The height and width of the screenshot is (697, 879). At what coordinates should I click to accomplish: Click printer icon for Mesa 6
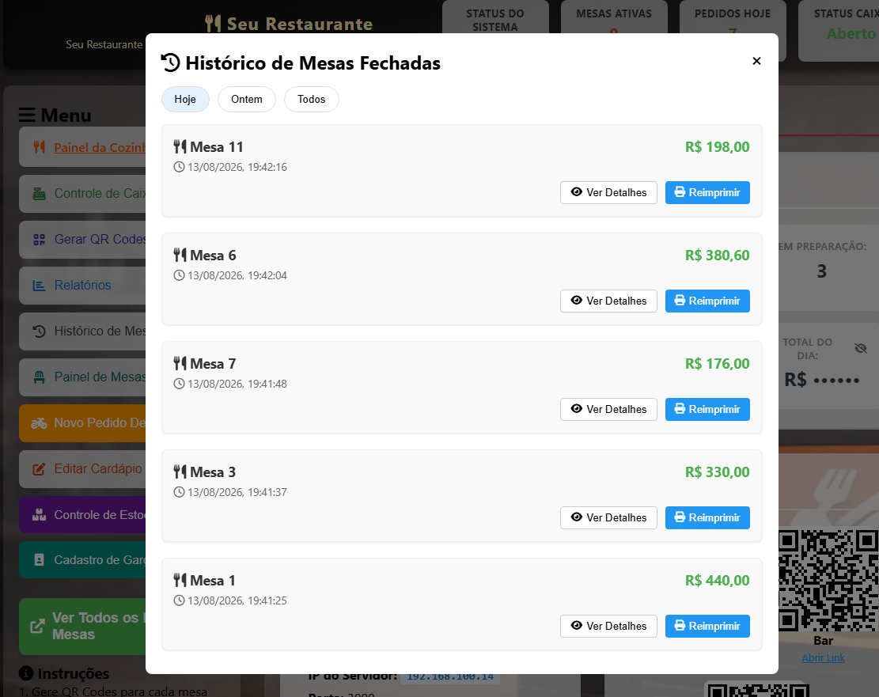[x=680, y=301]
